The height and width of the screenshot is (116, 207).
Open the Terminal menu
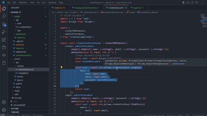point(52,3)
